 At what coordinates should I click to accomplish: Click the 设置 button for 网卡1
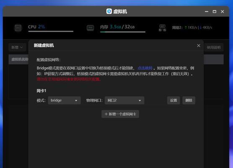pos(173,100)
